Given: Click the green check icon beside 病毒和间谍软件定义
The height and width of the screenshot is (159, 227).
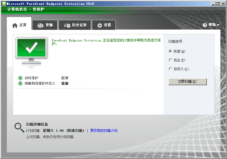Looking at the screenshot, I should click(20, 83).
